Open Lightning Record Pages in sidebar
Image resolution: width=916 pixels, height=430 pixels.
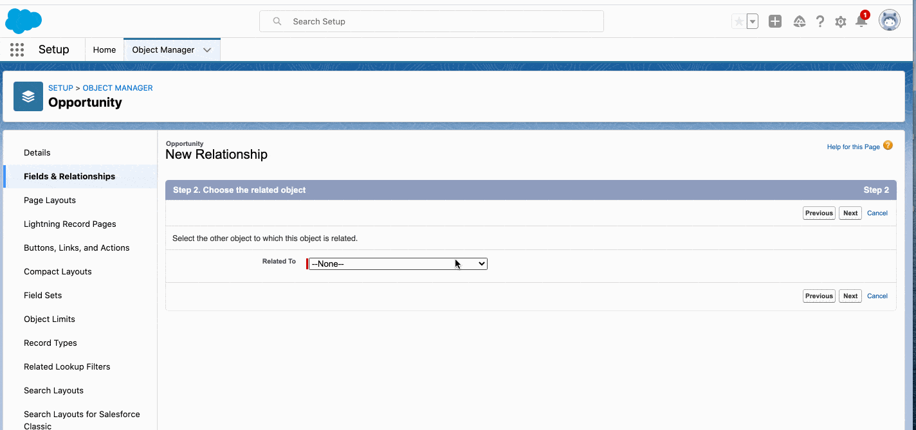70,224
